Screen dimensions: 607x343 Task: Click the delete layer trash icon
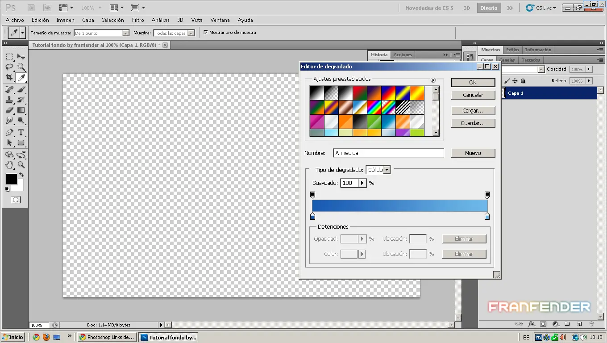point(591,324)
